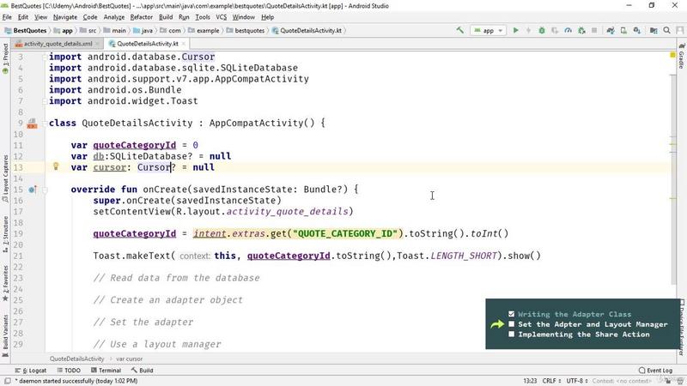Open the Terminal tool window
Viewport: 687px width, 386px height.
click(x=106, y=371)
